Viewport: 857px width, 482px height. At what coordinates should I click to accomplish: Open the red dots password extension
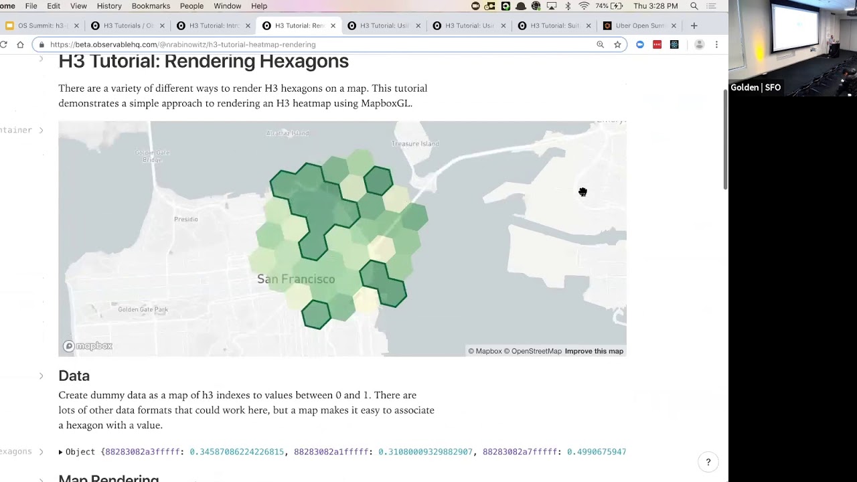point(657,44)
